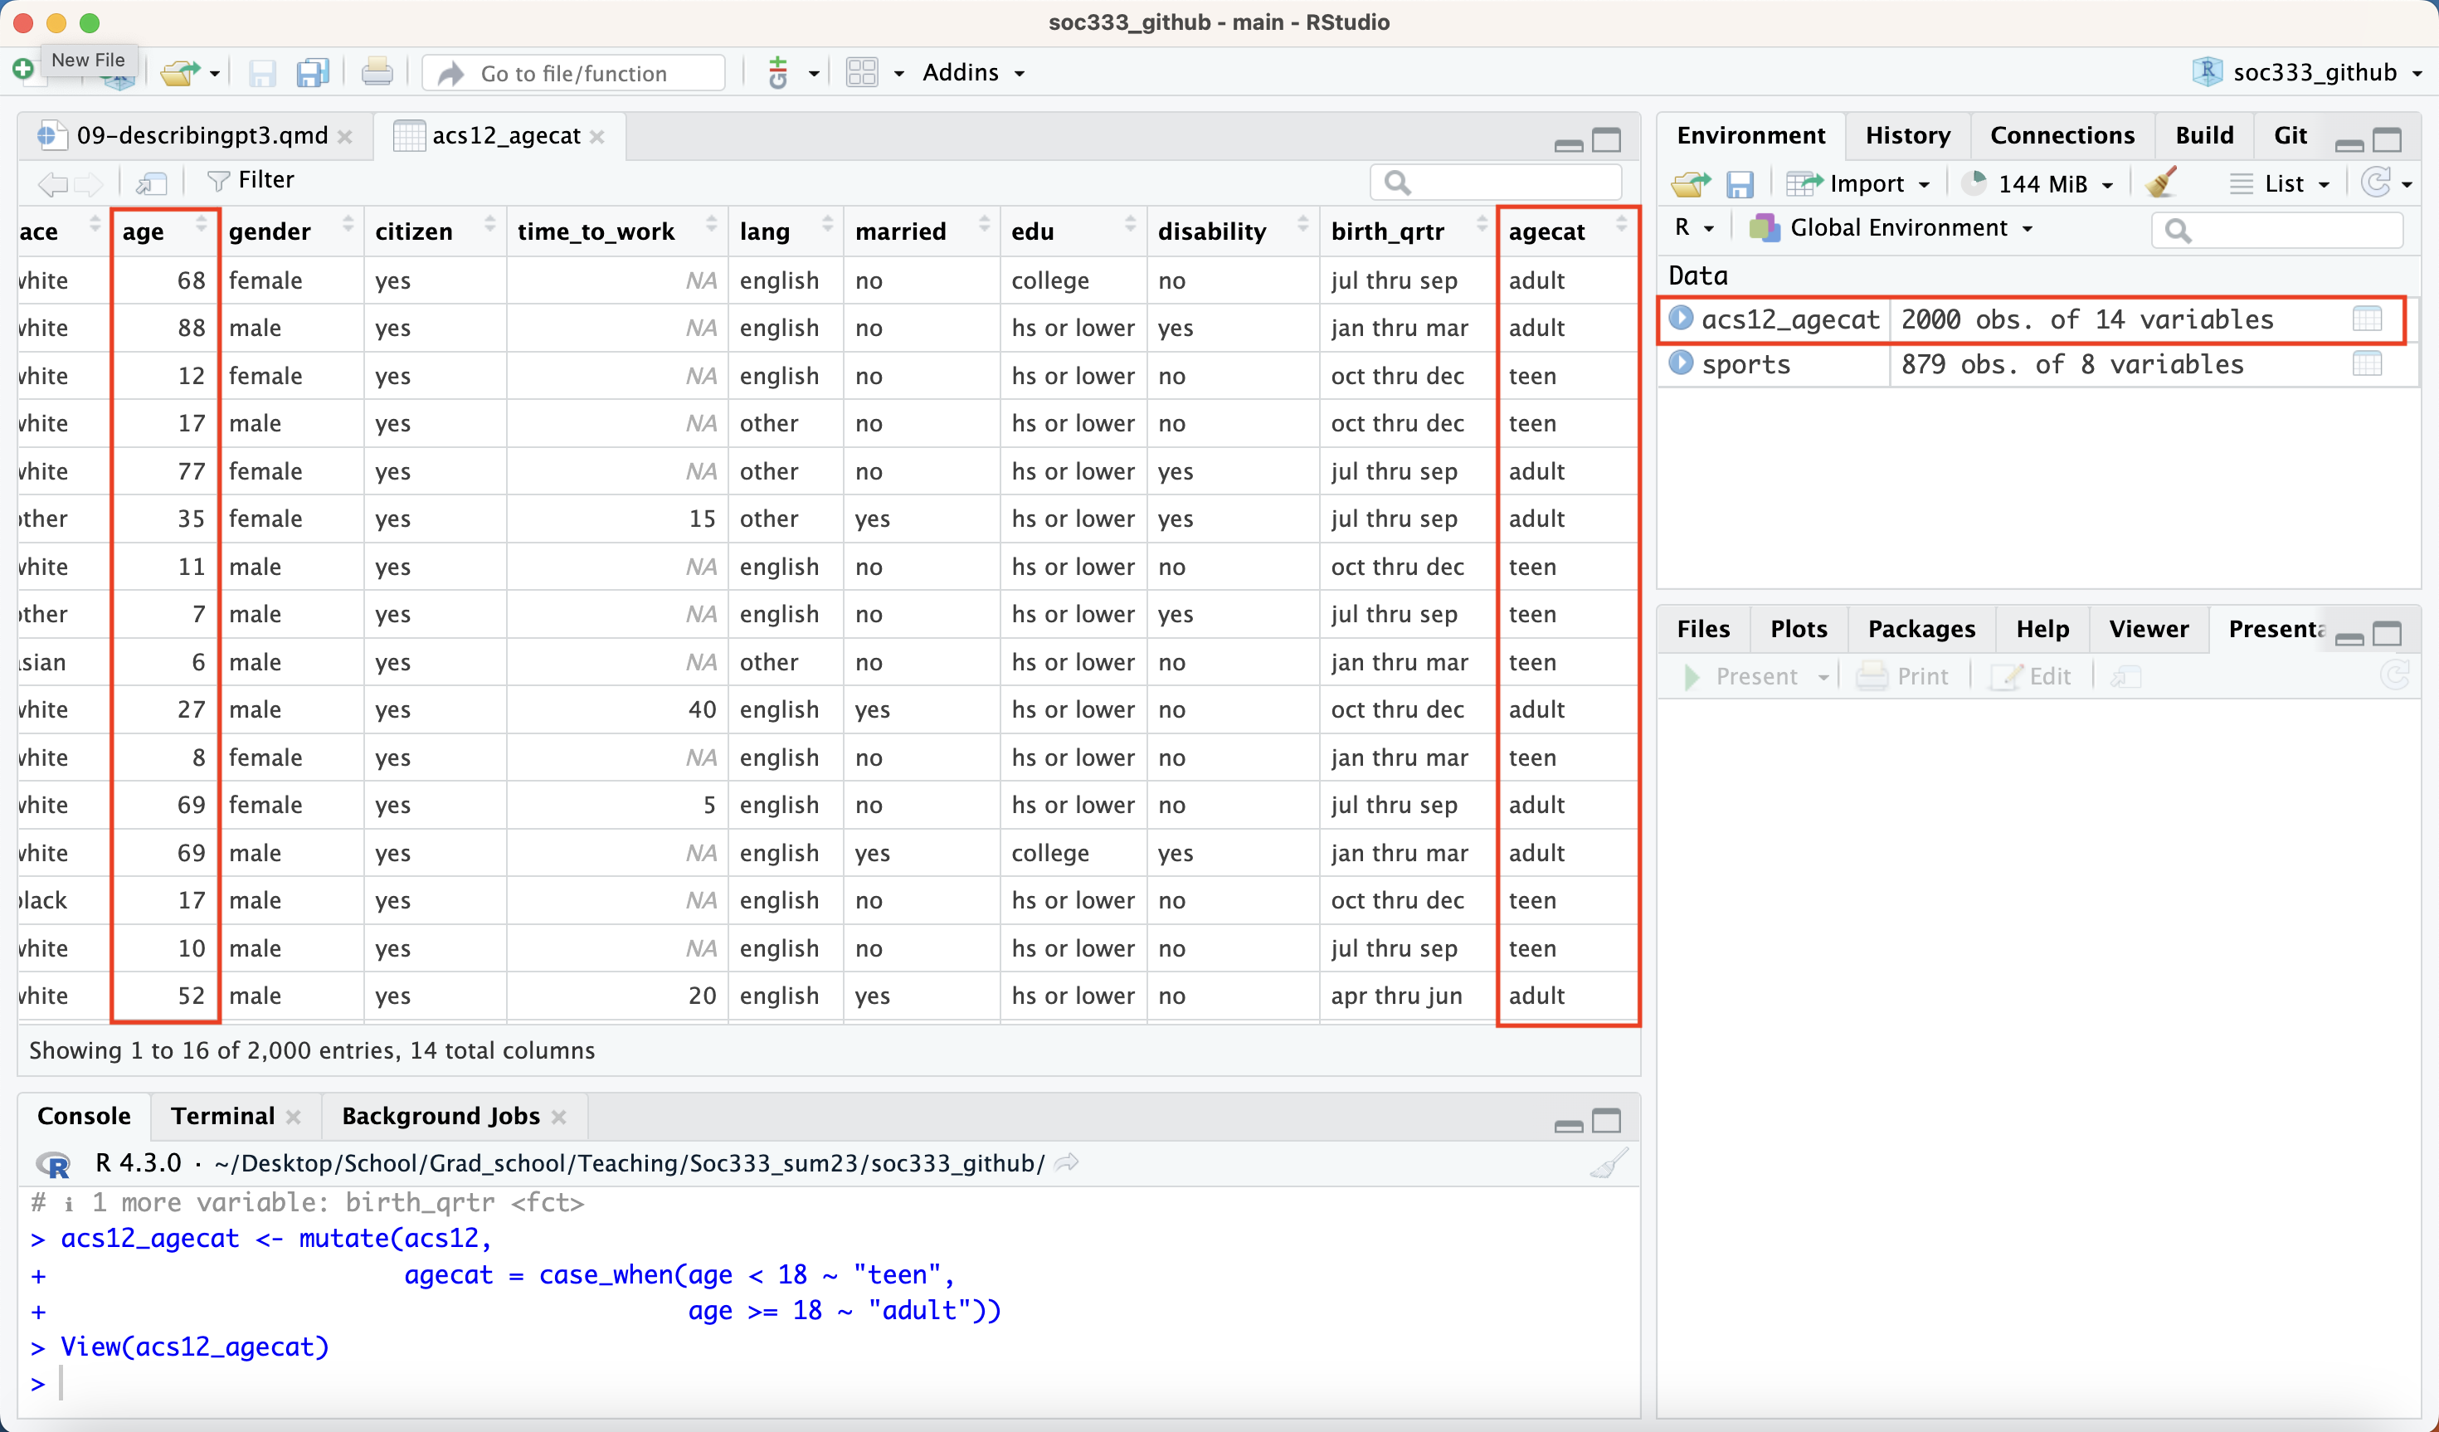The height and width of the screenshot is (1432, 2439).
Task: Click the Save workspace disk icon
Action: tap(1739, 183)
